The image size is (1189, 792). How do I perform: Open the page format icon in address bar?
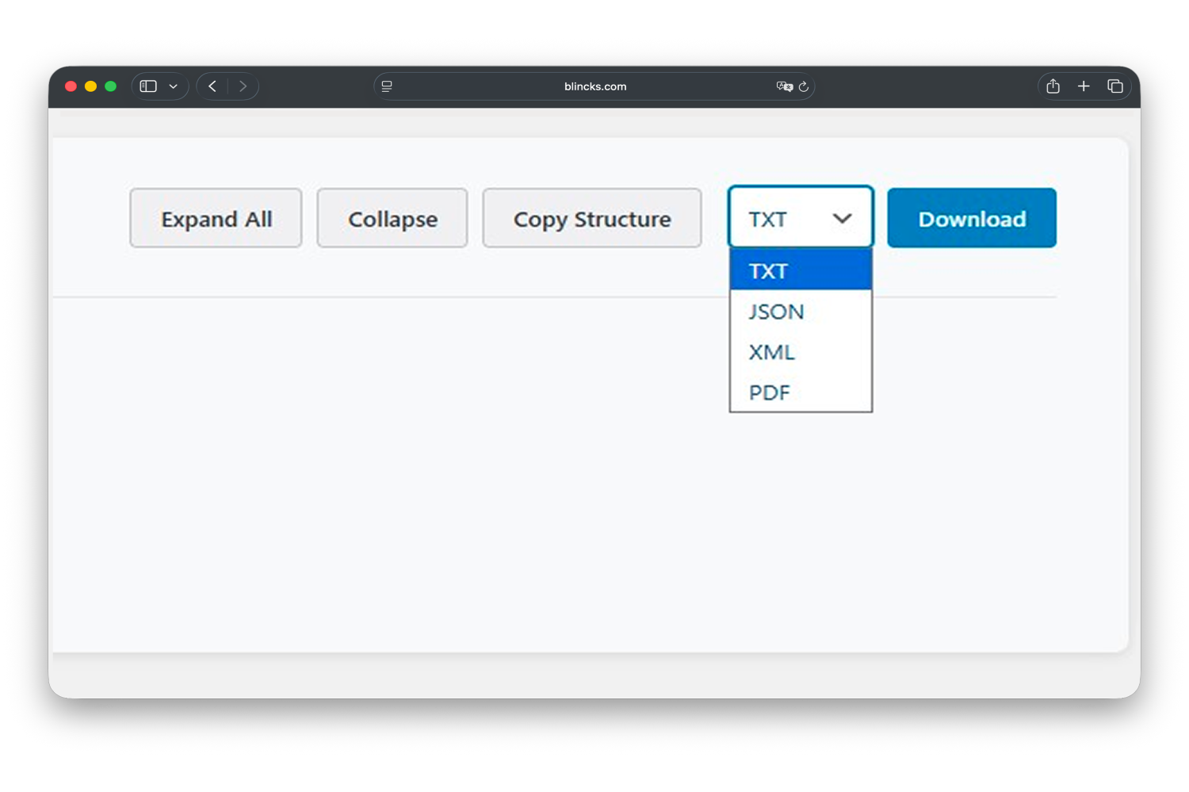coord(387,86)
